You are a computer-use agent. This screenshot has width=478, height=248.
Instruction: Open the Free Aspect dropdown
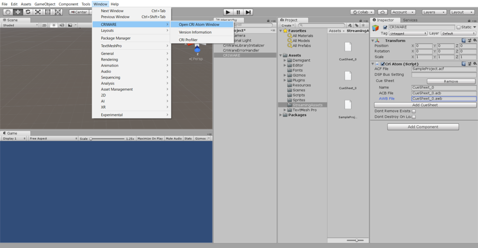click(x=53, y=139)
